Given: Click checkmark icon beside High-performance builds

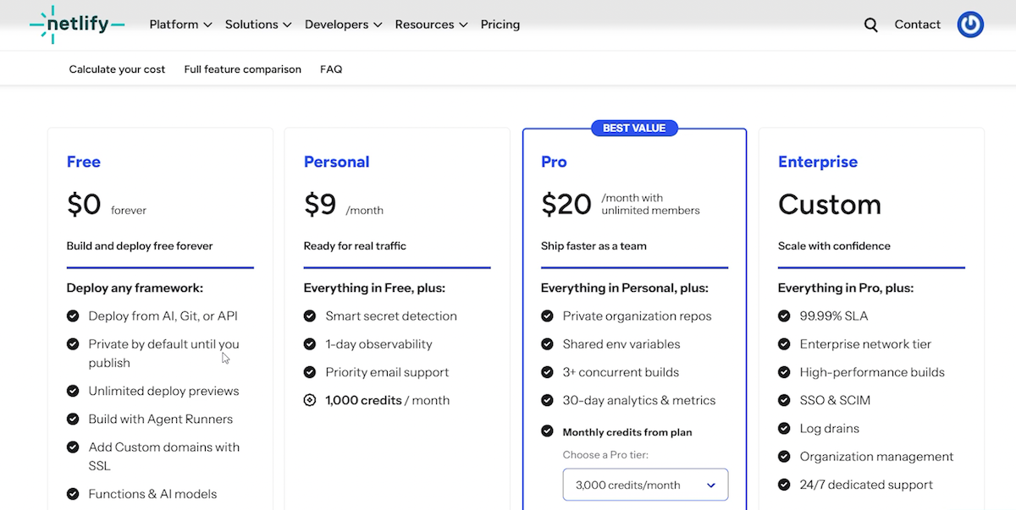Looking at the screenshot, I should 784,372.
